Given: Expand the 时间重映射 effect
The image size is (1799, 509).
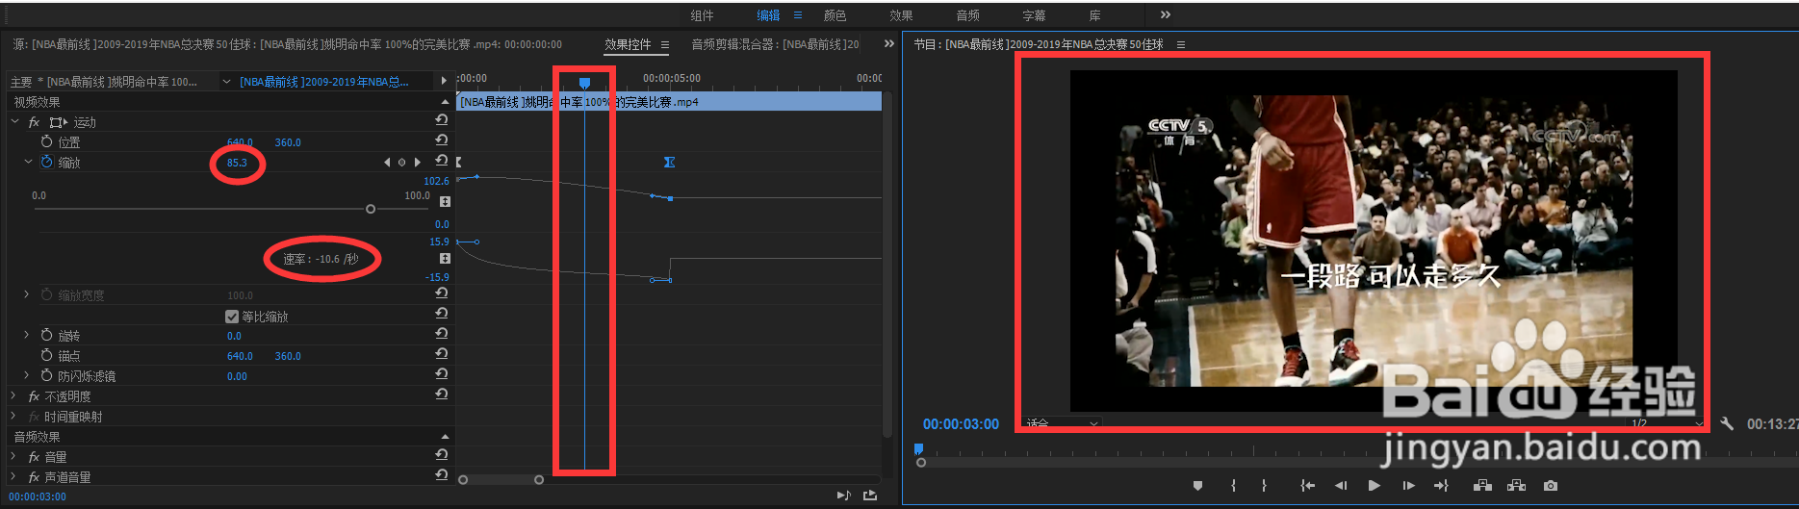Looking at the screenshot, I should [13, 416].
